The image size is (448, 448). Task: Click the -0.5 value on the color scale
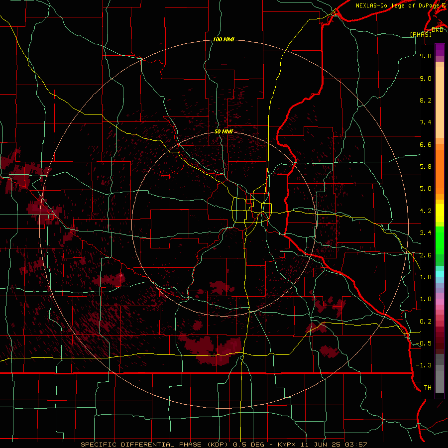pos(424,343)
